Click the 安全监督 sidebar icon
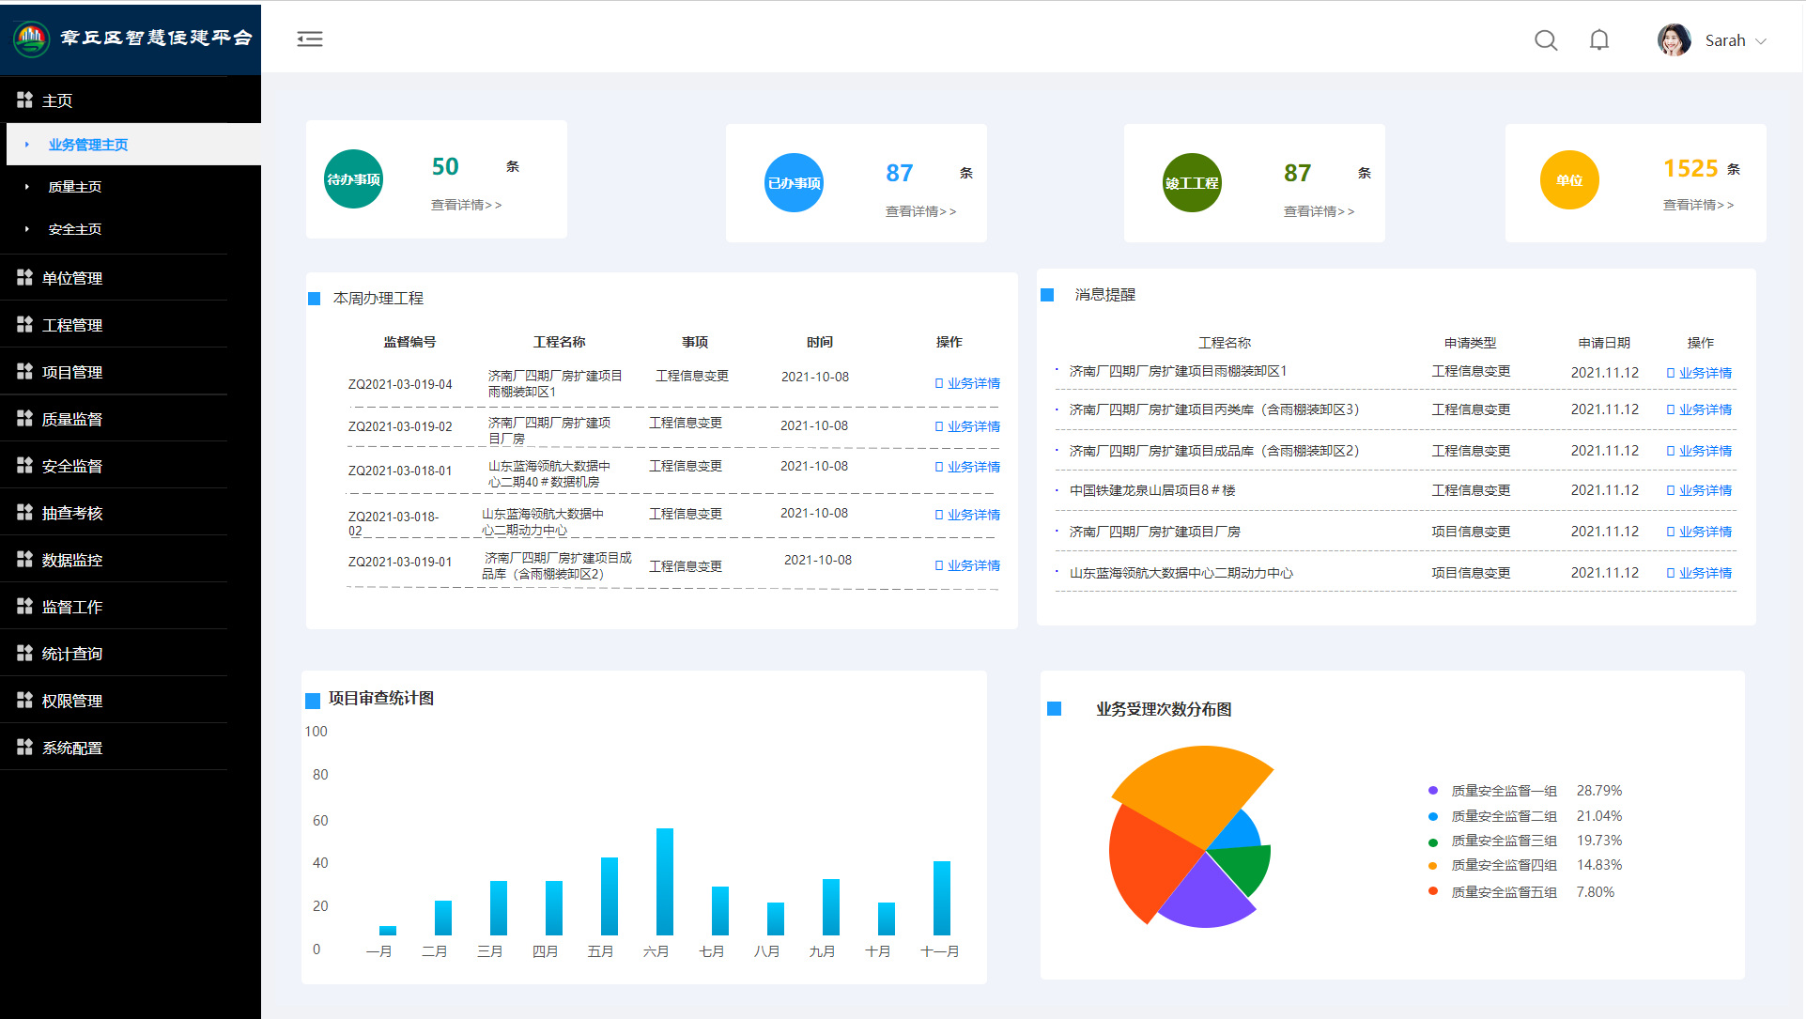The width and height of the screenshot is (1806, 1019). coord(25,465)
